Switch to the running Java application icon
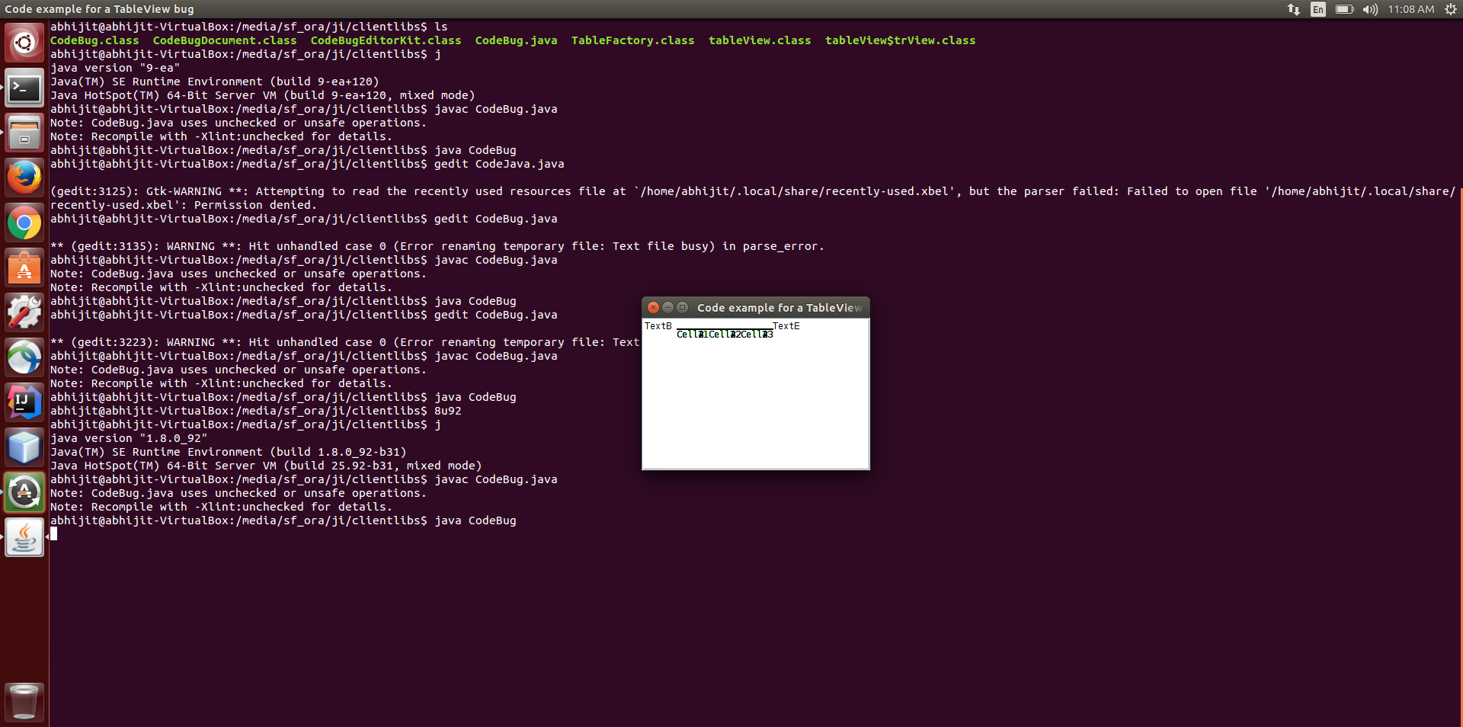1463x727 pixels. point(24,537)
